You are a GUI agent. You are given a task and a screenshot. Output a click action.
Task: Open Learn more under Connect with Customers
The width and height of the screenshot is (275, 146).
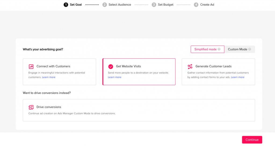tap(49, 77)
